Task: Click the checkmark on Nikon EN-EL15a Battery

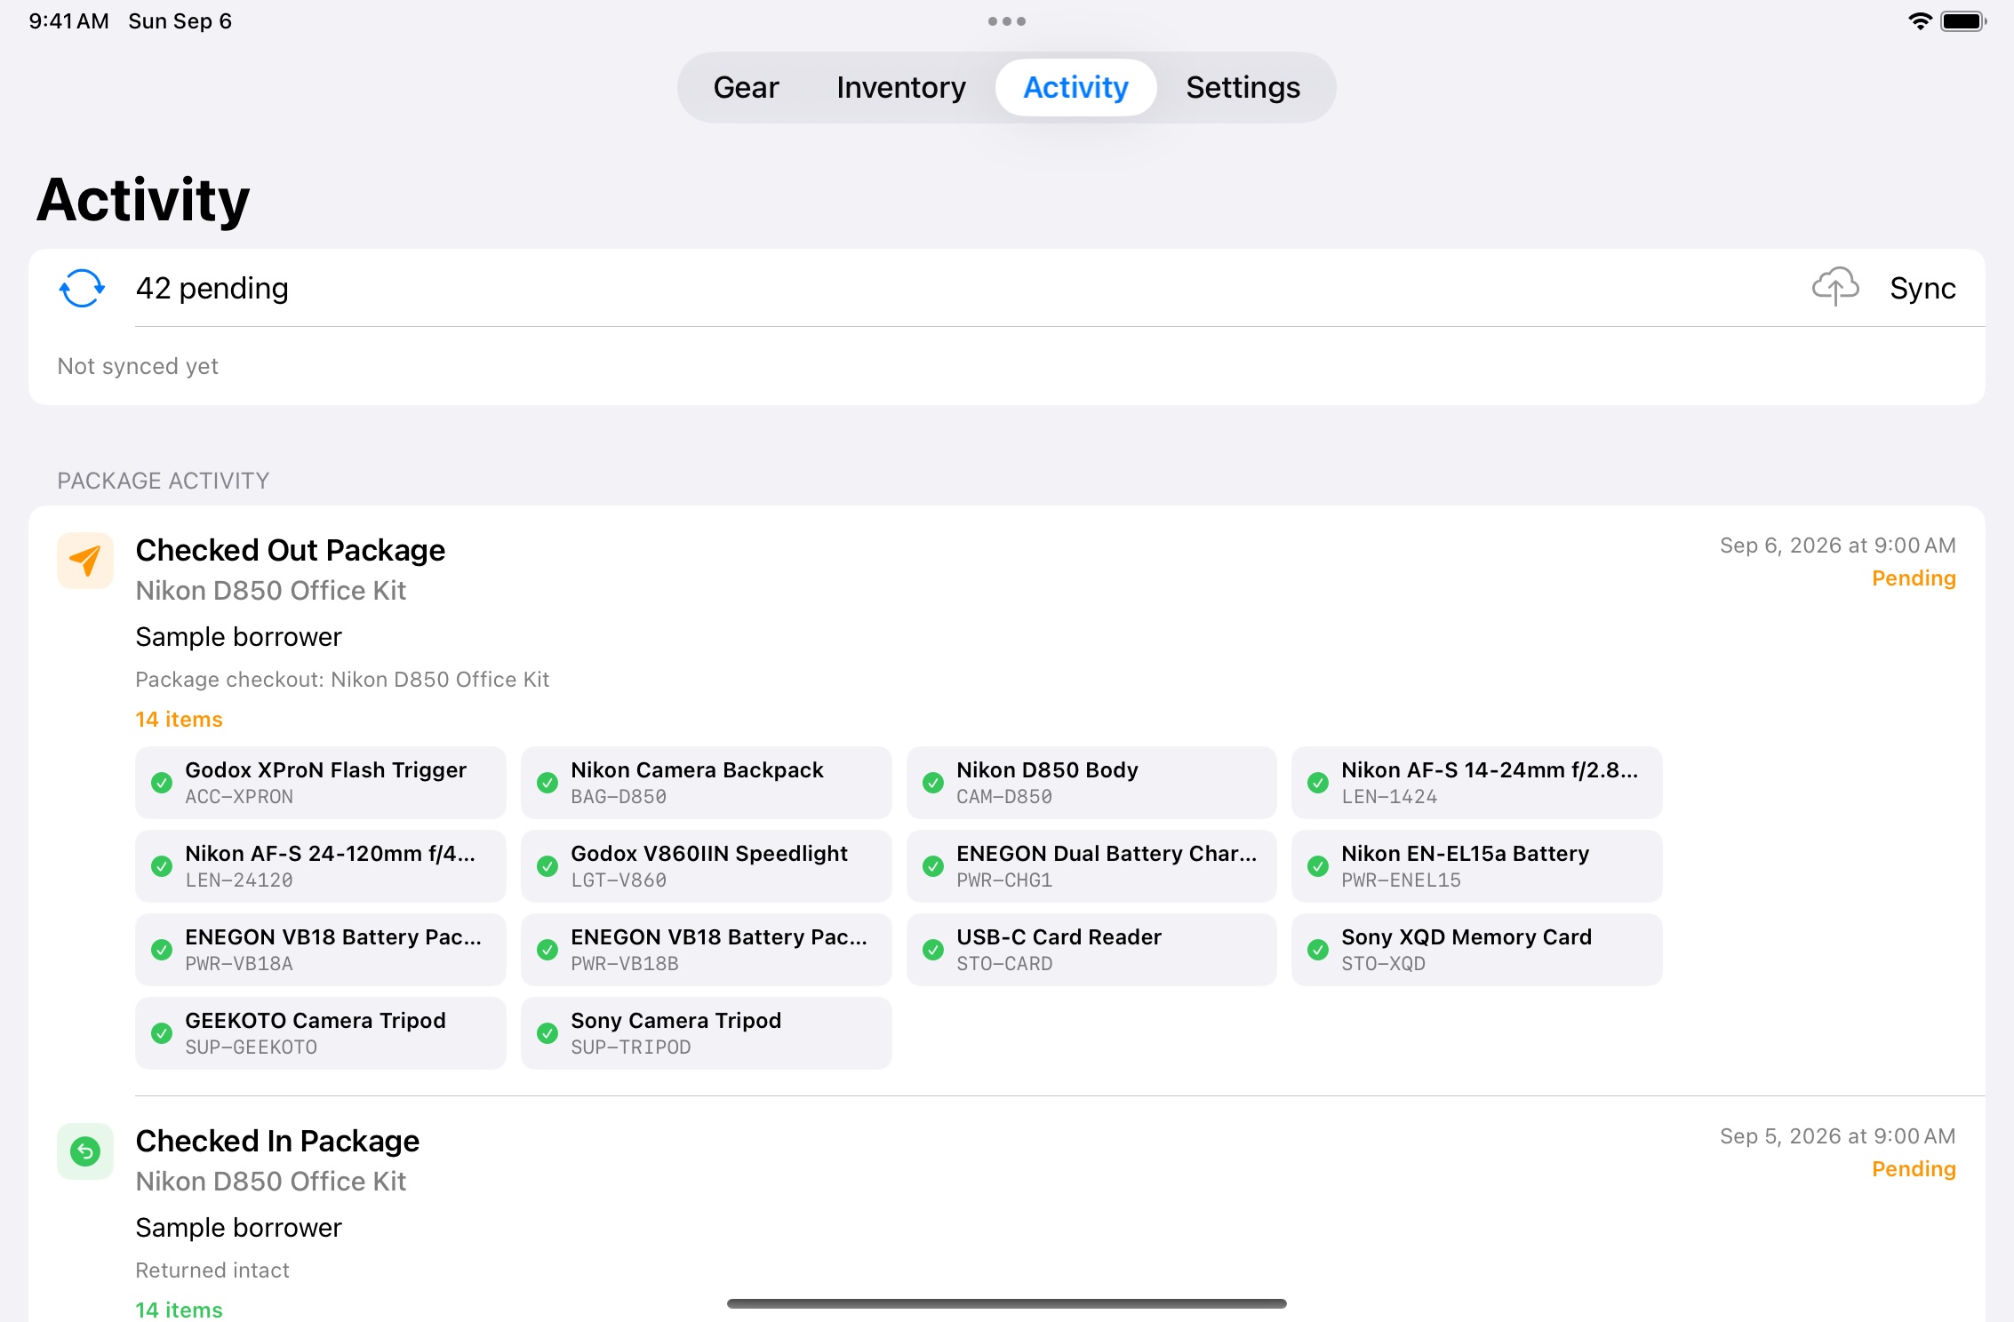Action: pos(1318,866)
